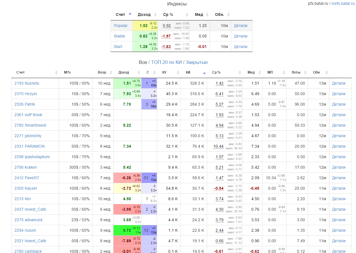Image resolution: width=356 pixels, height=253 pixels.
Task: Sort indexes table by Счет column arrow
Action: [130, 14]
